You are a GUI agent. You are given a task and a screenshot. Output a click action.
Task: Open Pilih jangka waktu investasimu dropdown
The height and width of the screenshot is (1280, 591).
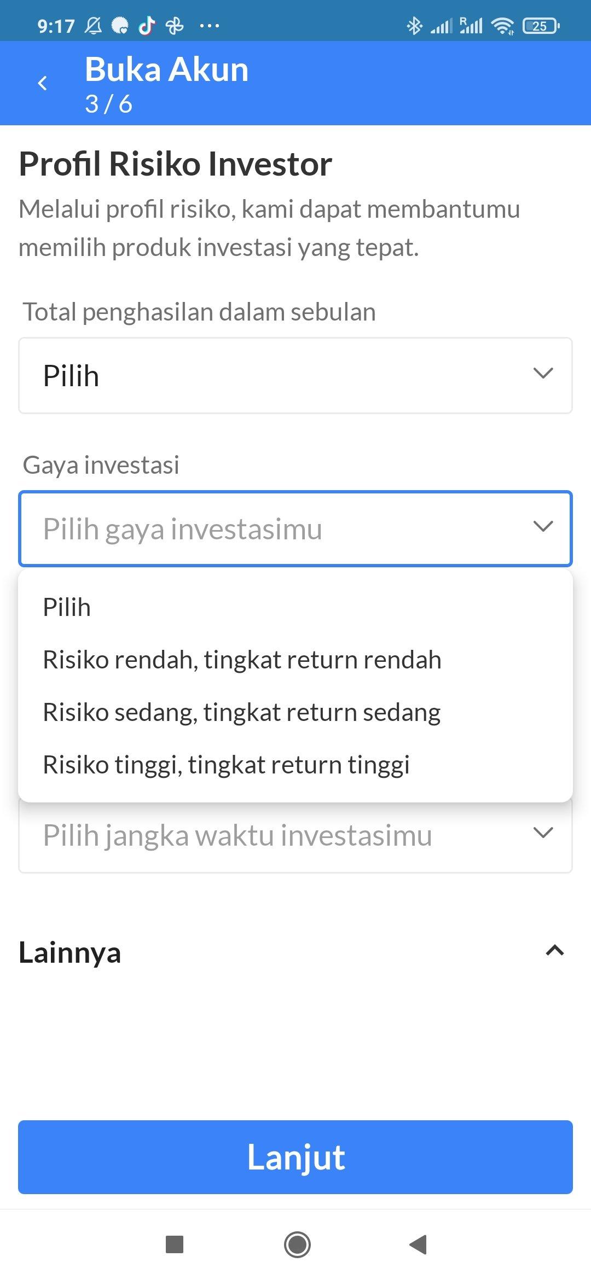coord(296,835)
